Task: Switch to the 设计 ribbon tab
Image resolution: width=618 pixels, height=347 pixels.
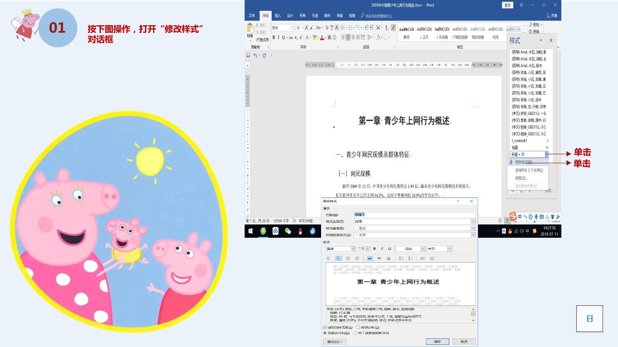Action: pos(290,15)
